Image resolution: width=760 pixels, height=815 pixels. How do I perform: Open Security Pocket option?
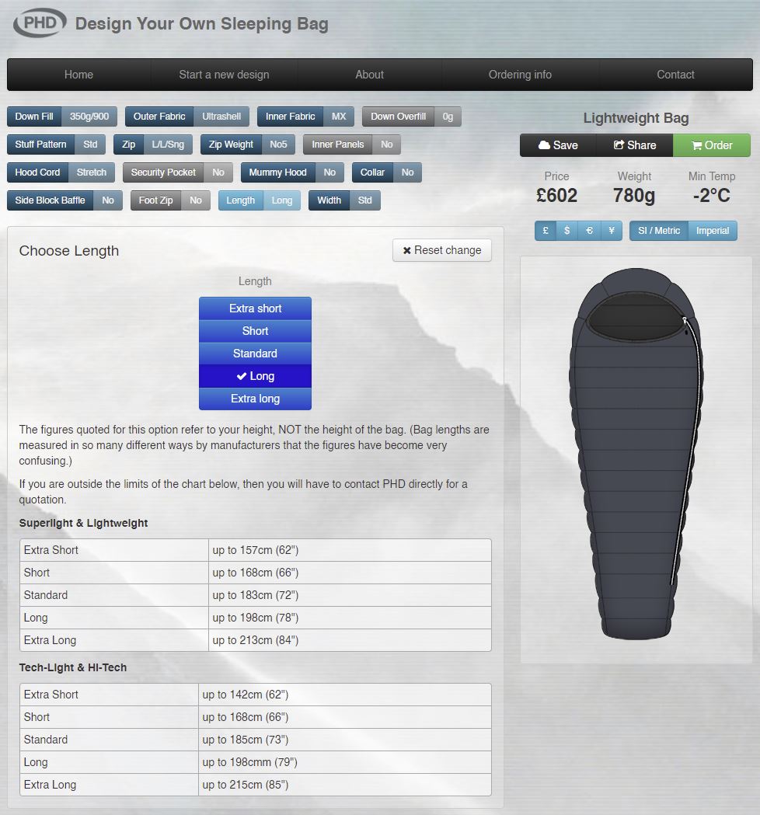(178, 172)
